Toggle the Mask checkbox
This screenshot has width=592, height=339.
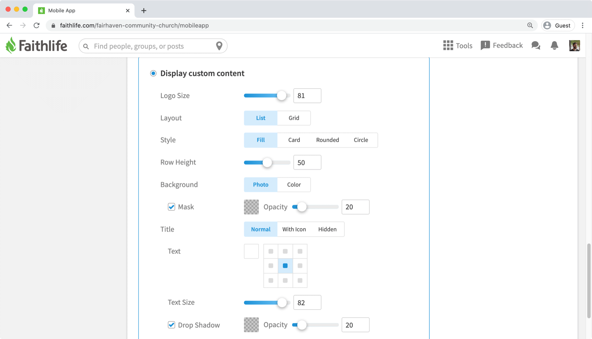[x=171, y=207]
